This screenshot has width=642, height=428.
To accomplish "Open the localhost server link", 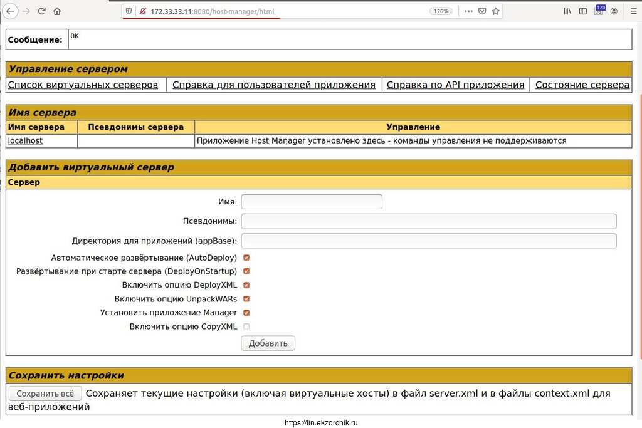I will click(x=25, y=141).
